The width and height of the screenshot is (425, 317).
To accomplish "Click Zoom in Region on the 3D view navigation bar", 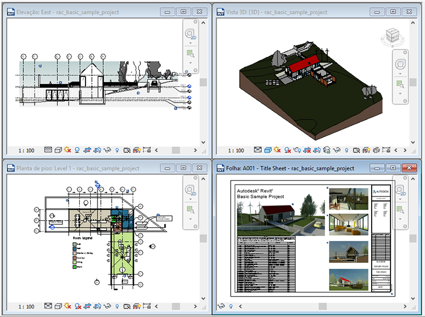I will point(400,84).
